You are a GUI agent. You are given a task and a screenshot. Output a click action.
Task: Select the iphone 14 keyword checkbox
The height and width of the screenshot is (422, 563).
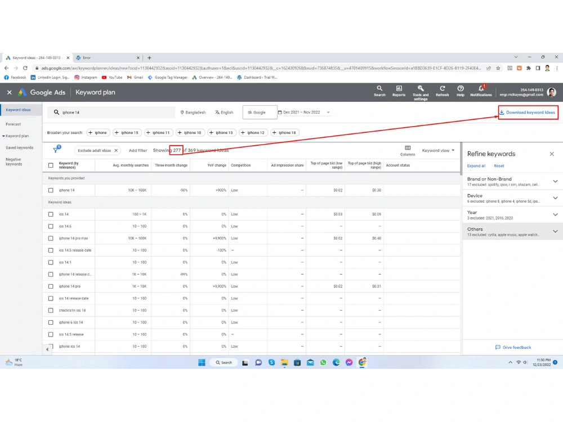(51, 190)
